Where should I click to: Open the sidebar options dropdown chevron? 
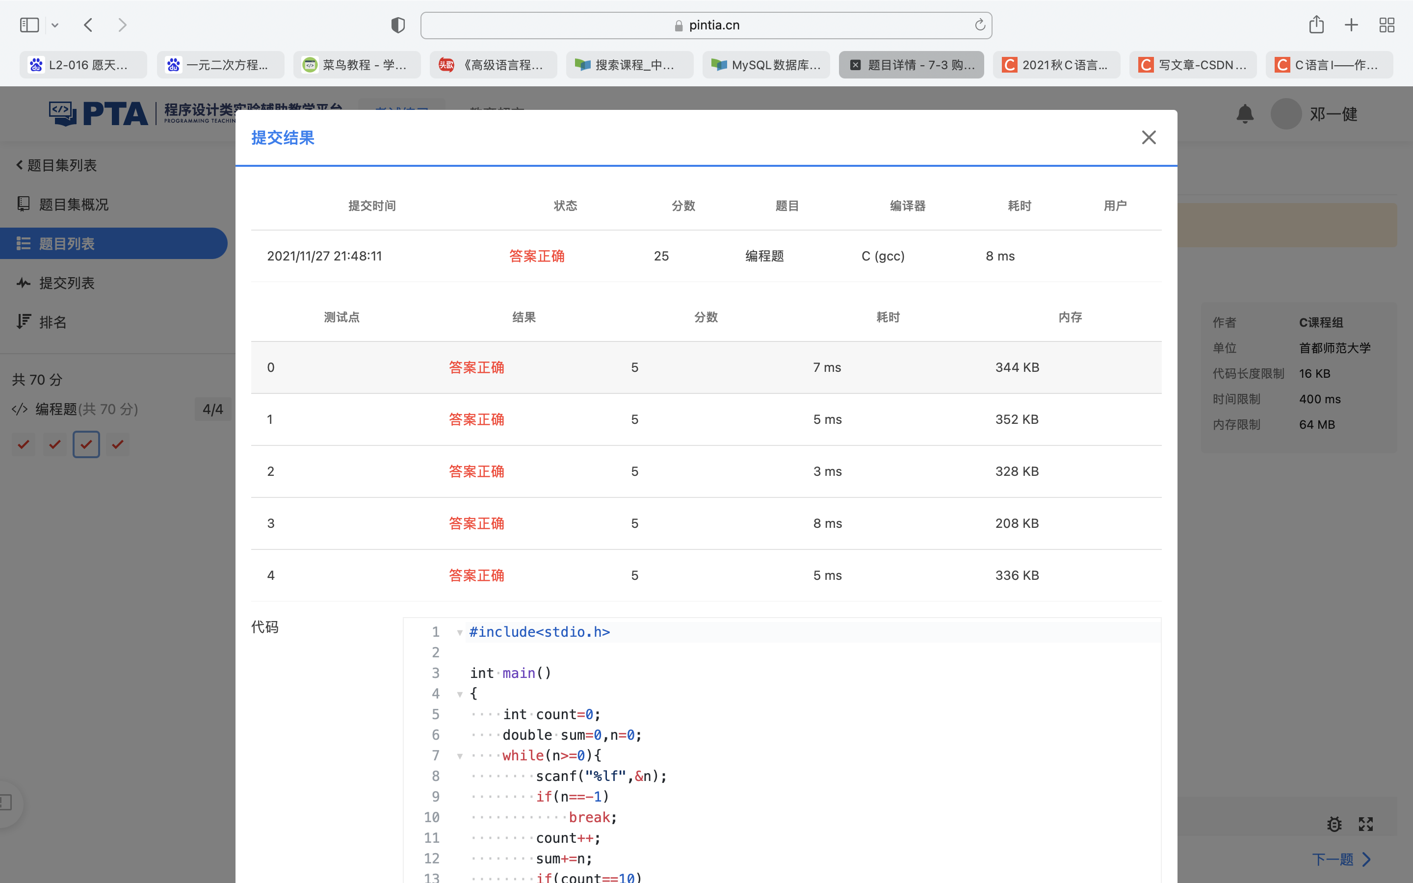coord(55,25)
